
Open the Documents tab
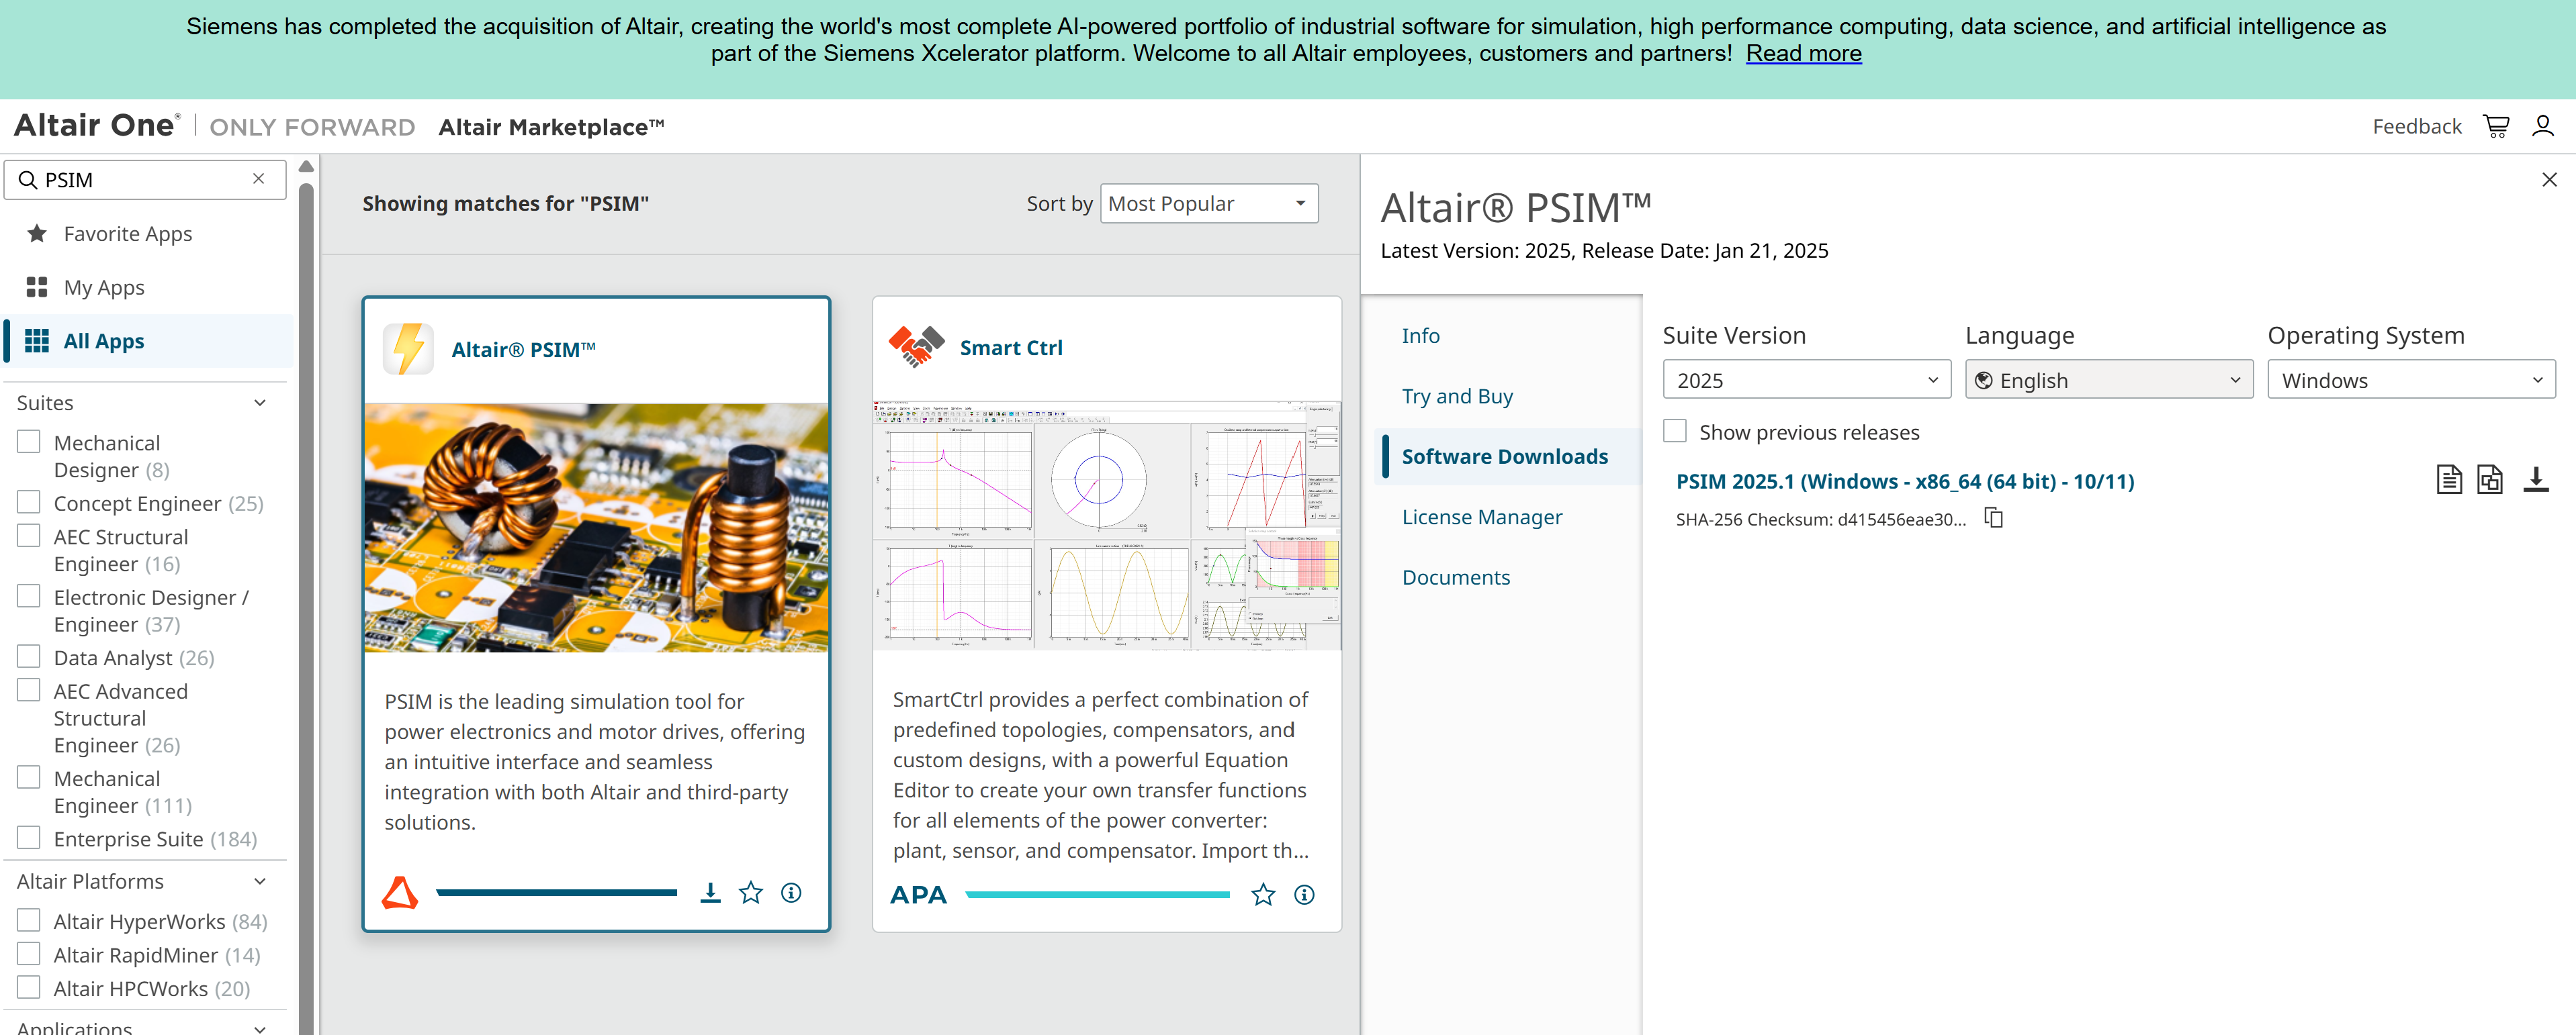pyautogui.click(x=1455, y=577)
